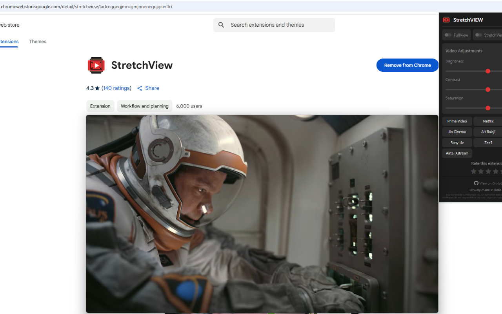This screenshot has height=314, width=502.
Task: Click the first star under Rate this extension
Action: tap(474, 171)
